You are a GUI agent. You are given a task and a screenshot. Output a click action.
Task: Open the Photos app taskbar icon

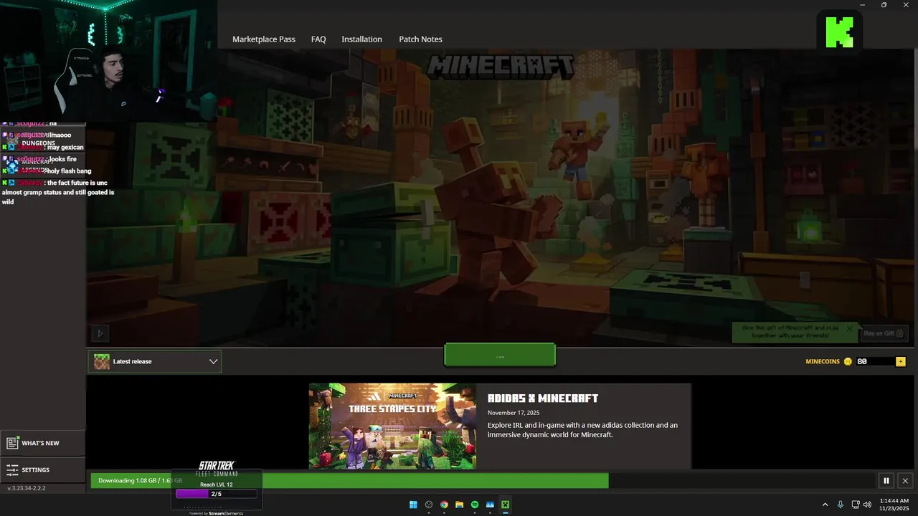coord(491,505)
